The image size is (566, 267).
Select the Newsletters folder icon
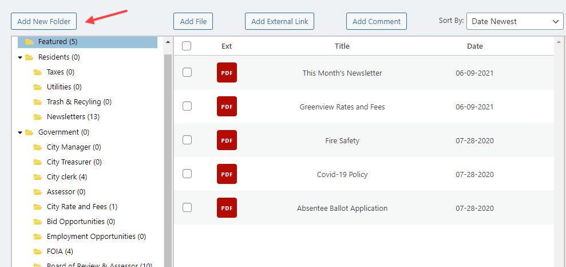pyautogui.click(x=38, y=117)
